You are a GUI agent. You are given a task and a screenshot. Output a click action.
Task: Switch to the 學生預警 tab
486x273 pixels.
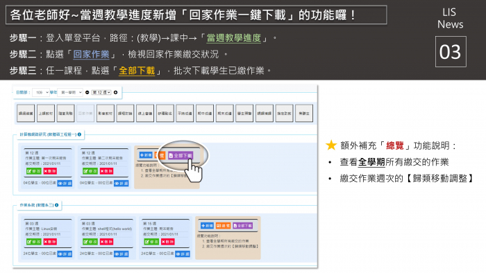pos(244,114)
